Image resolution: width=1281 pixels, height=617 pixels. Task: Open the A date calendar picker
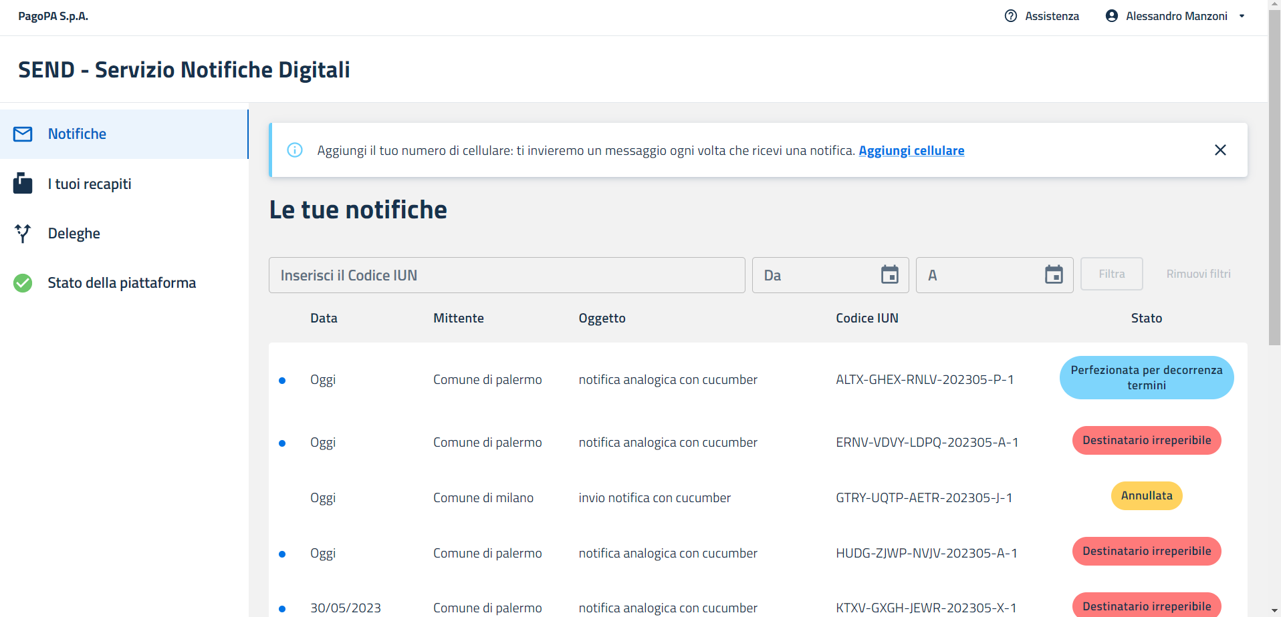[1054, 275]
